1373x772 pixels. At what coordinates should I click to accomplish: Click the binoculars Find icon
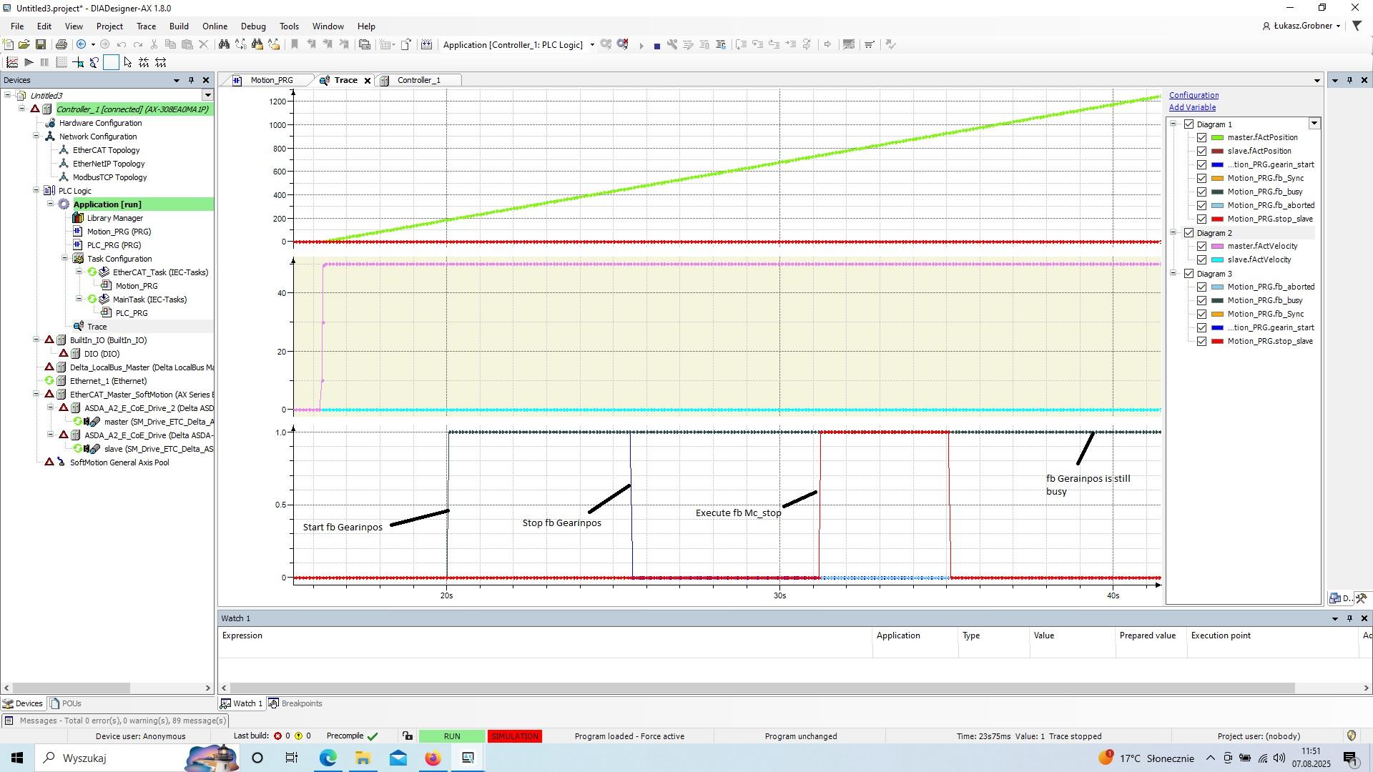[224, 44]
